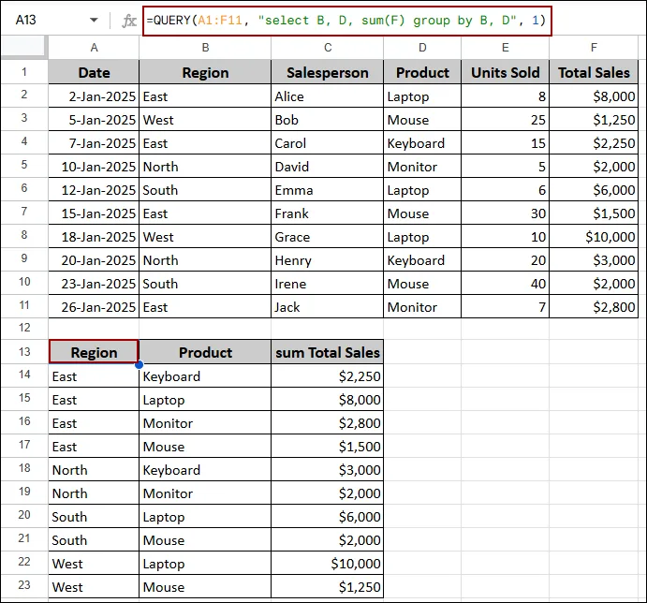The height and width of the screenshot is (603, 647).
Task: Select the cell containing Grace
Action: point(328,237)
